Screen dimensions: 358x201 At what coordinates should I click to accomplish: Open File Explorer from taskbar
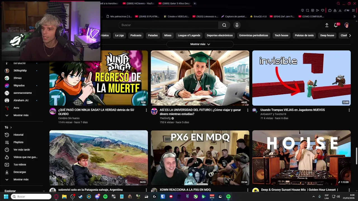coord(64,197)
